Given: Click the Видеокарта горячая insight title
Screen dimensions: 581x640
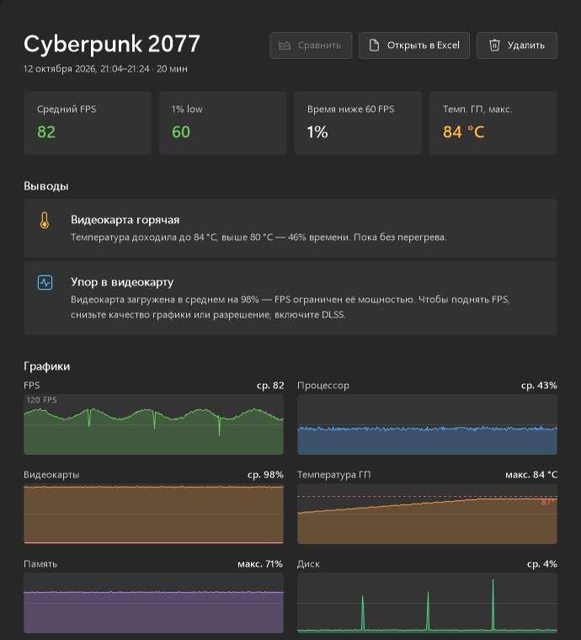Looking at the screenshot, I should click(x=125, y=220).
